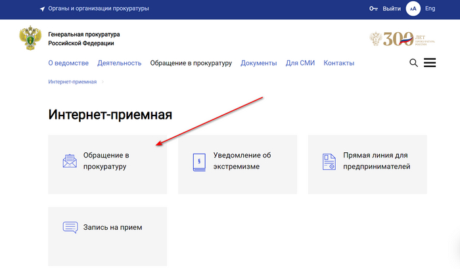The height and width of the screenshot is (269, 460).
Task: Click the envelope icon for Обращение в прокуратуру
Action: click(x=70, y=161)
